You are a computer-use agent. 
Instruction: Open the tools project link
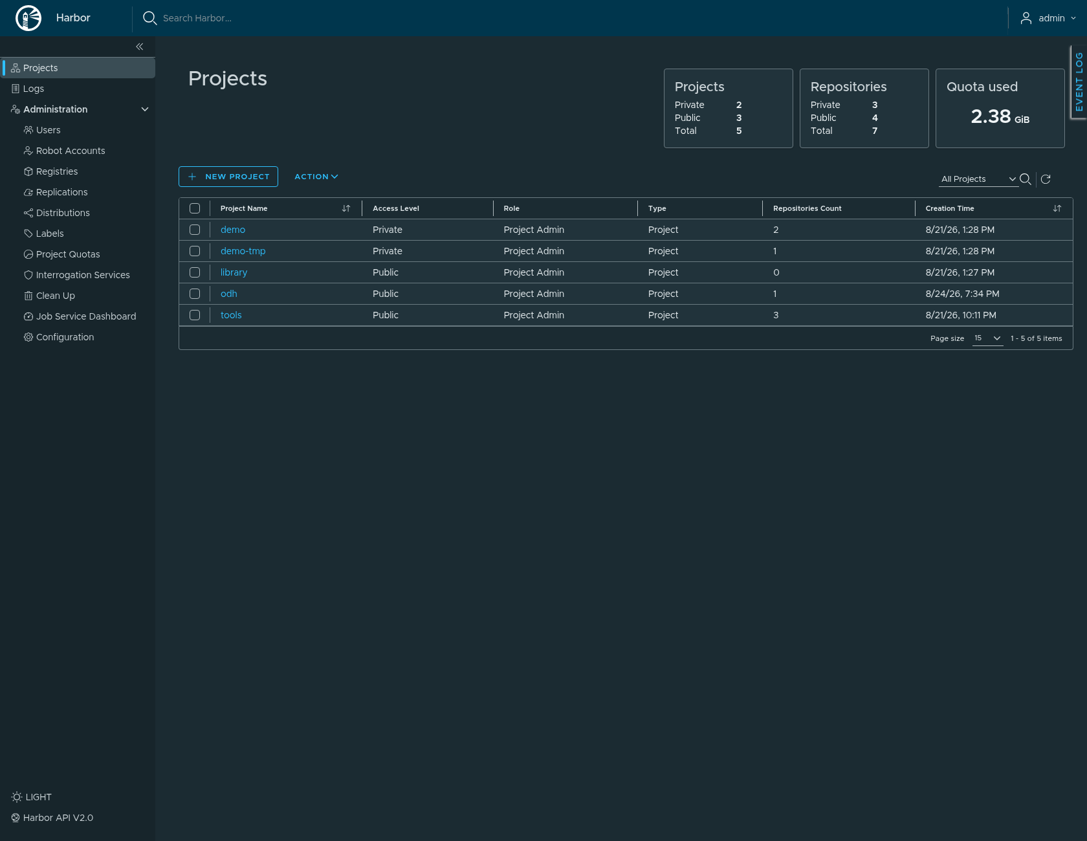click(x=231, y=315)
